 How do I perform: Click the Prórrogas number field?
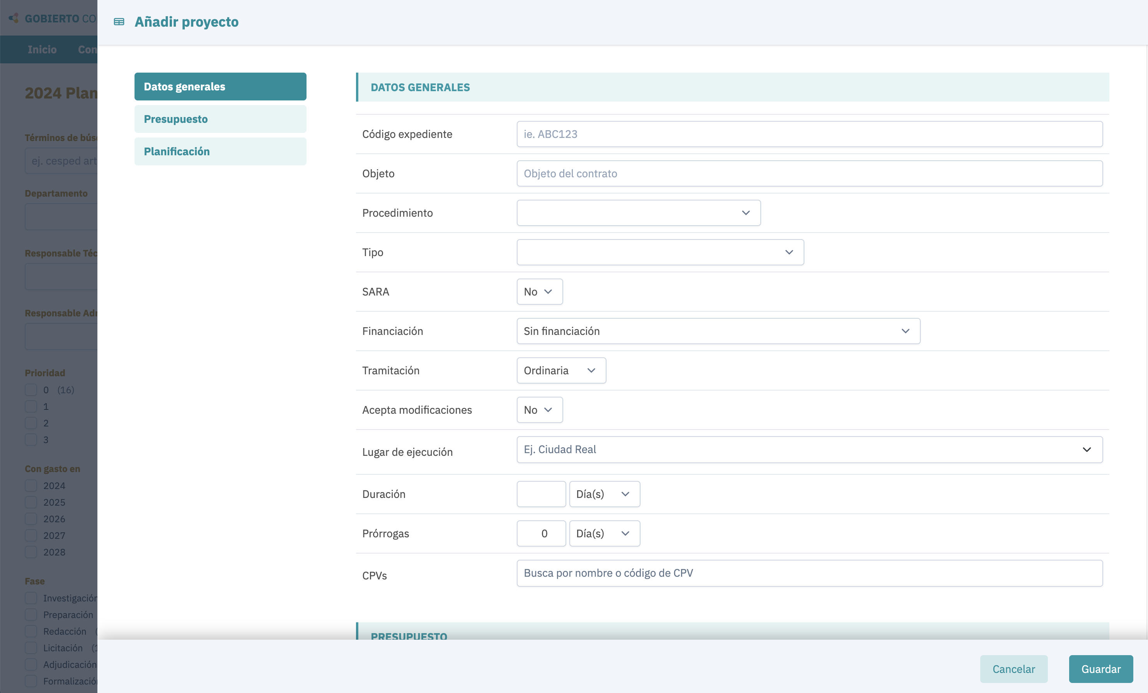[541, 534]
